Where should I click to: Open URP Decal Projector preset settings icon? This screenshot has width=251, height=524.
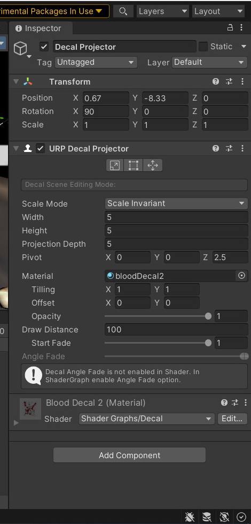[229, 148]
